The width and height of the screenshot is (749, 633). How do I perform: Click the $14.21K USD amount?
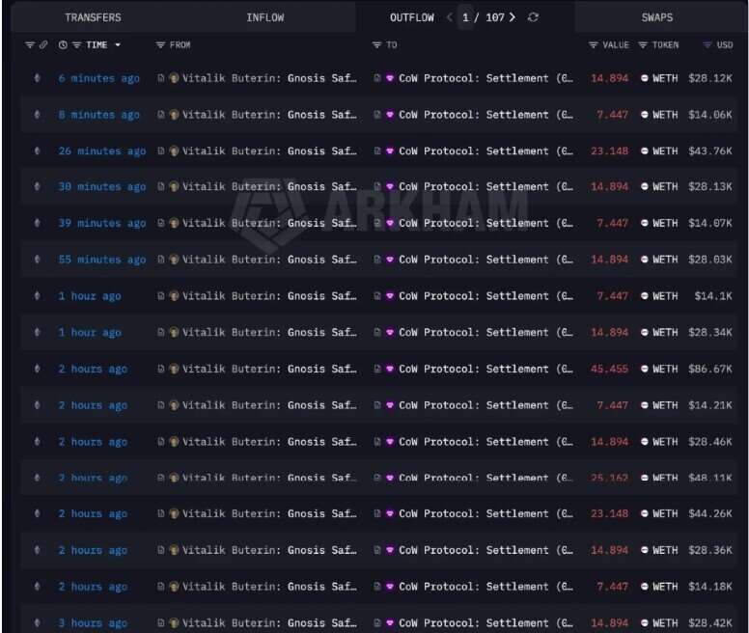pyautogui.click(x=710, y=405)
